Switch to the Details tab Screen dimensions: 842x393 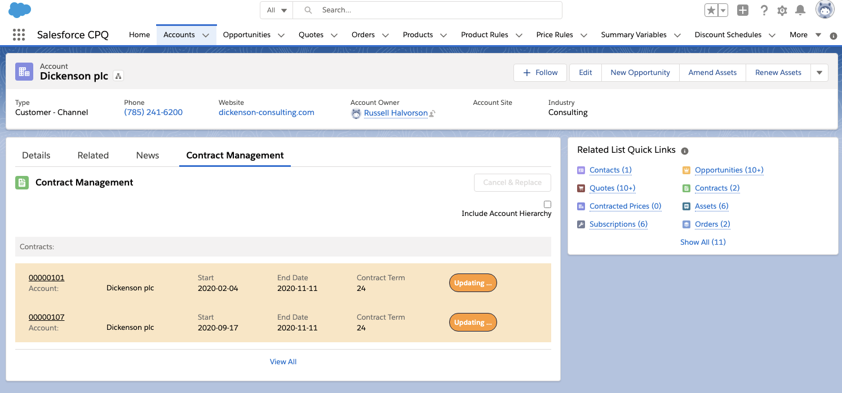click(36, 155)
